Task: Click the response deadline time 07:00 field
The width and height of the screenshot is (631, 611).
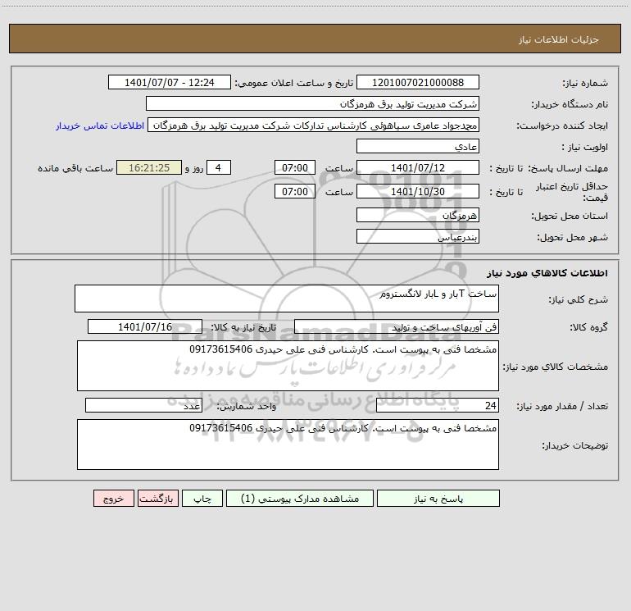Action: [294, 167]
